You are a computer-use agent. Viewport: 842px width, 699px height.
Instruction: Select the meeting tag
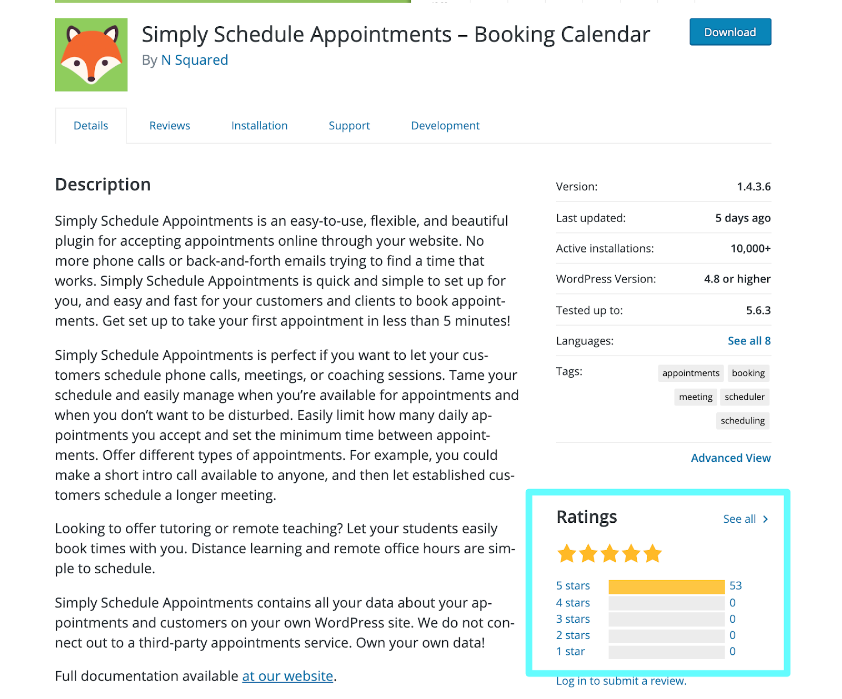(695, 397)
